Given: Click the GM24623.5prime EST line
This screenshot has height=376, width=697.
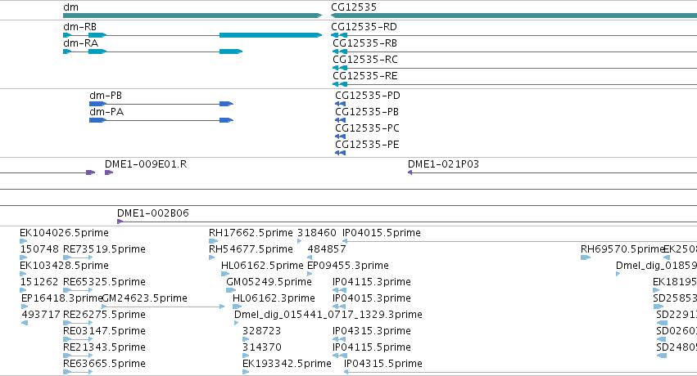Looking at the screenshot, I should (x=163, y=307).
